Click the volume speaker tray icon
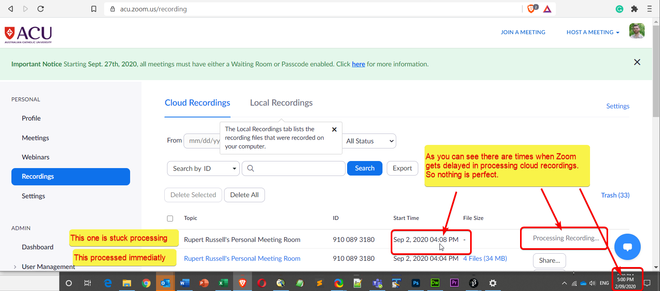Screen dimensions: 660x291 pos(593,283)
